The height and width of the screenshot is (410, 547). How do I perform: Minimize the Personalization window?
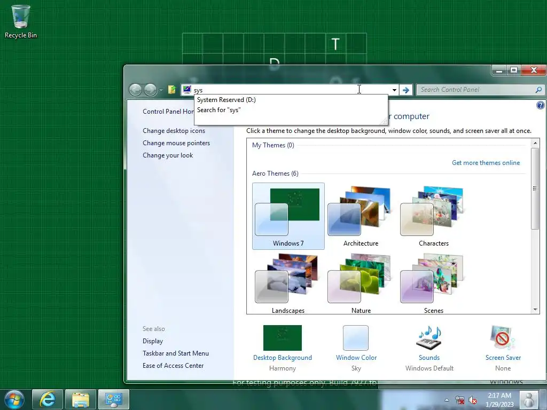(499, 70)
